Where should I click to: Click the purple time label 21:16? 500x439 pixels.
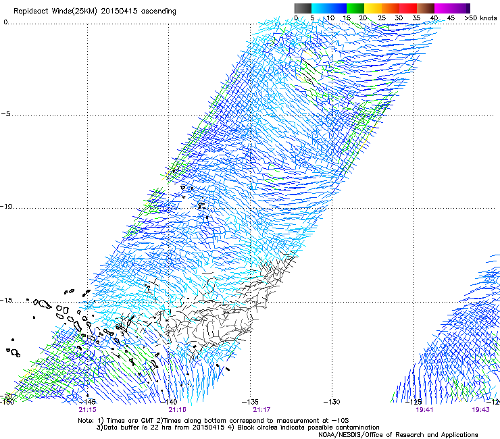tap(177, 410)
